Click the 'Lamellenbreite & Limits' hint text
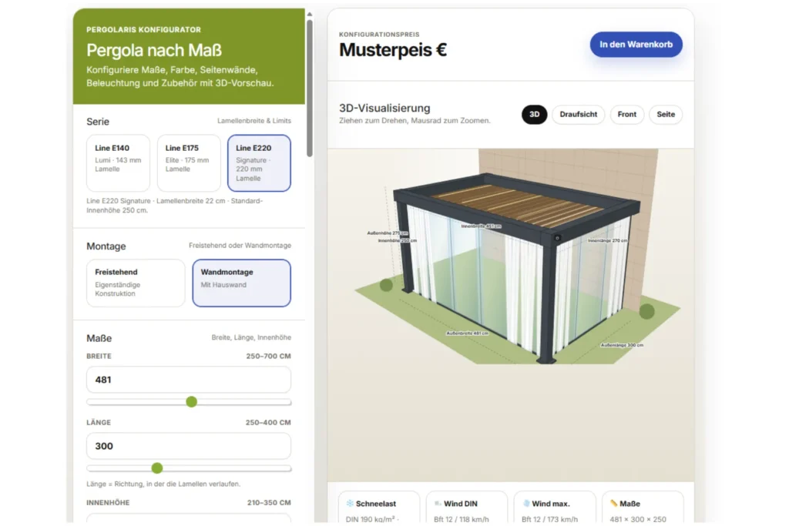789x526 pixels. 254,121
